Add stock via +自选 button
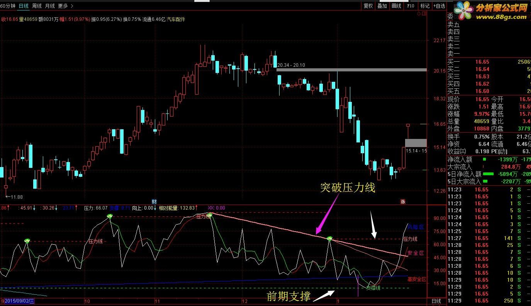 tap(439, 6)
